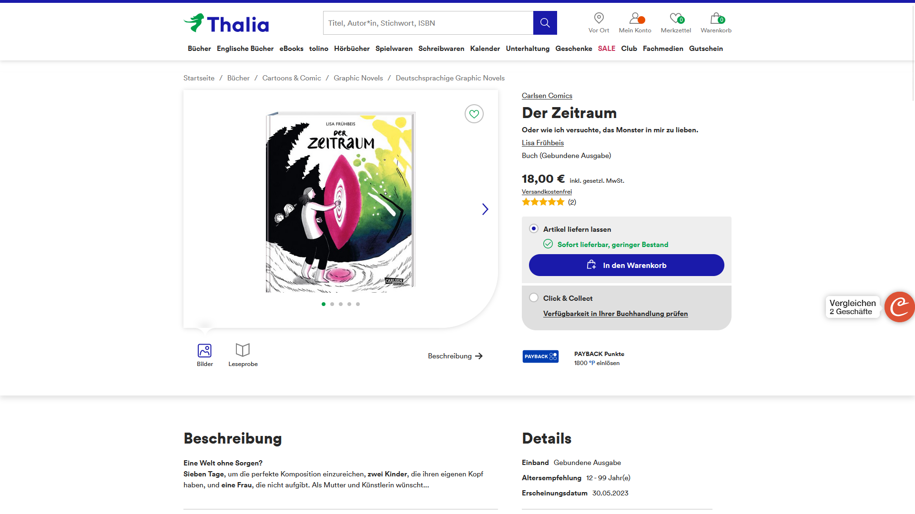Go to Beschreibung section arrow link
This screenshot has width=915, height=514.
455,356
